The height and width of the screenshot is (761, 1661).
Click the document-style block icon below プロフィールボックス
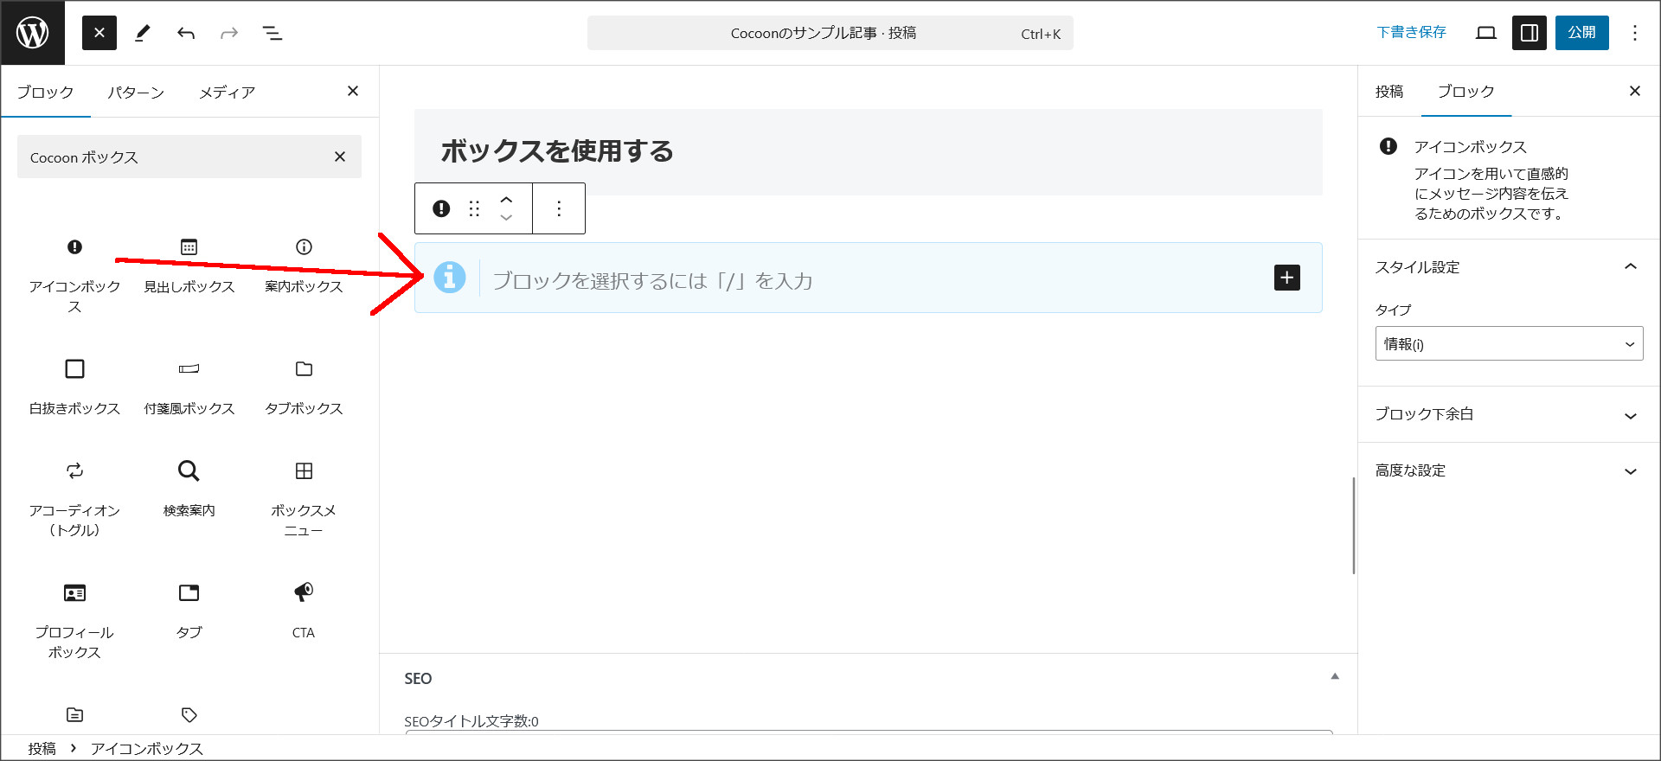[75, 715]
